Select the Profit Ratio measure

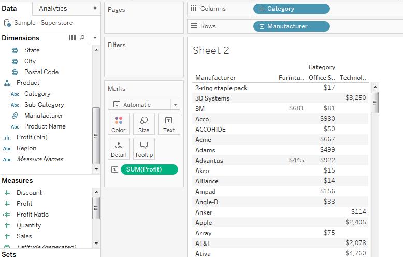click(x=32, y=215)
